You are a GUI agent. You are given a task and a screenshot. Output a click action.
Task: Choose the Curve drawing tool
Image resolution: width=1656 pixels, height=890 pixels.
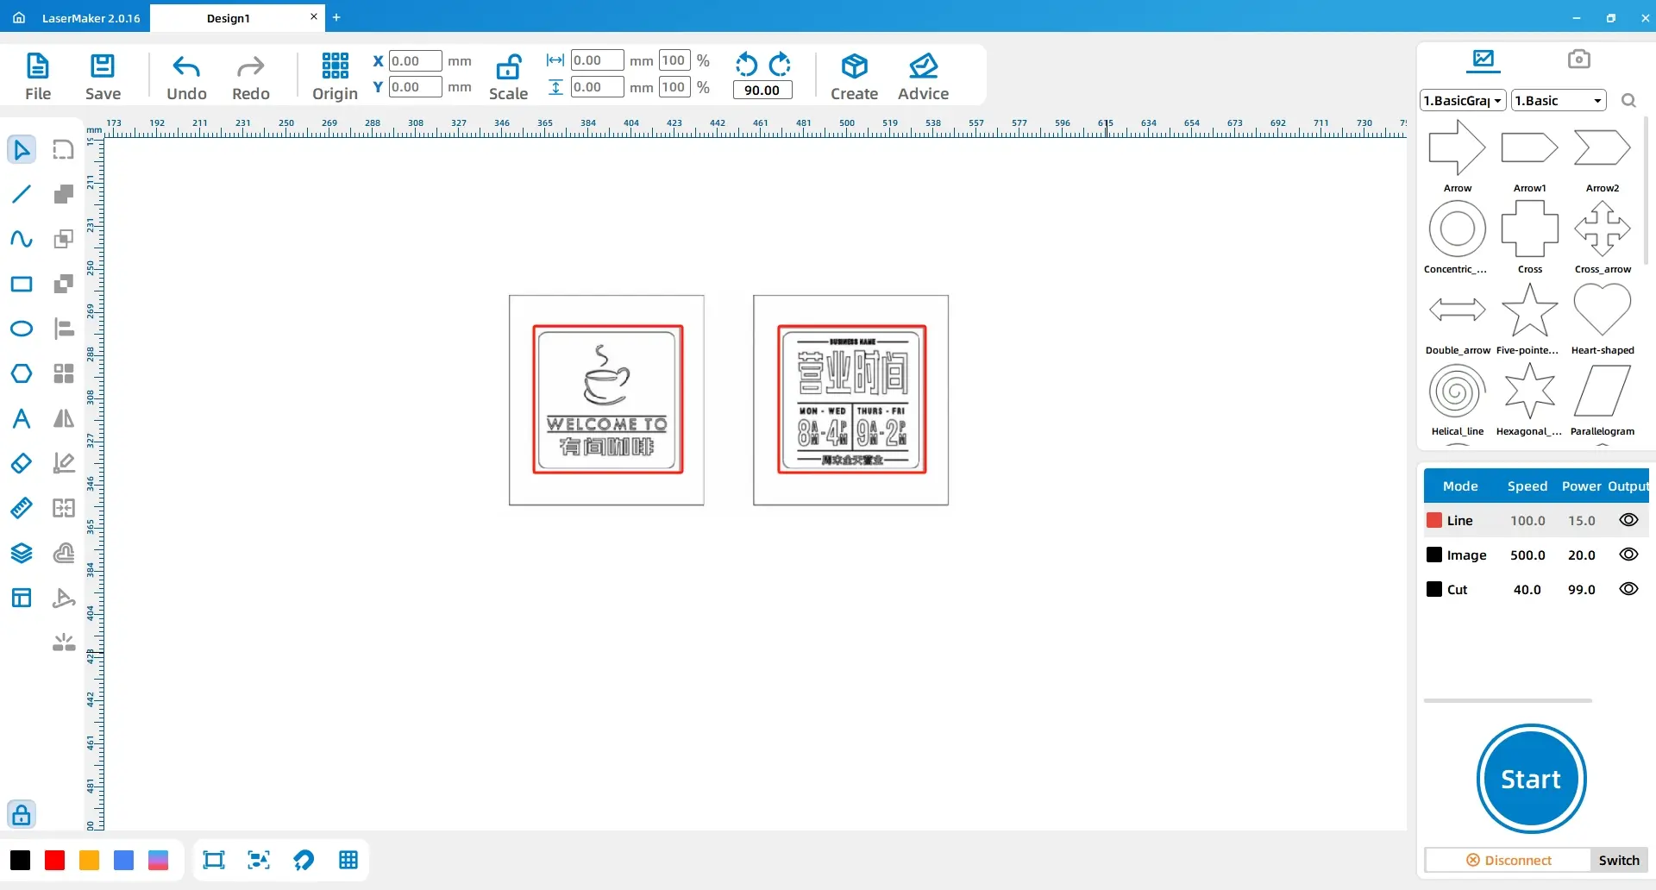[x=22, y=239]
